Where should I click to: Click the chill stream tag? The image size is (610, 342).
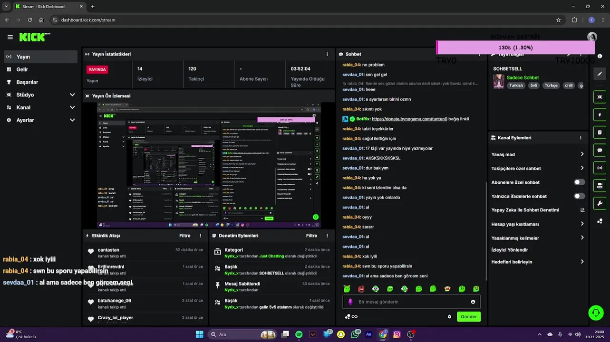coord(569,85)
